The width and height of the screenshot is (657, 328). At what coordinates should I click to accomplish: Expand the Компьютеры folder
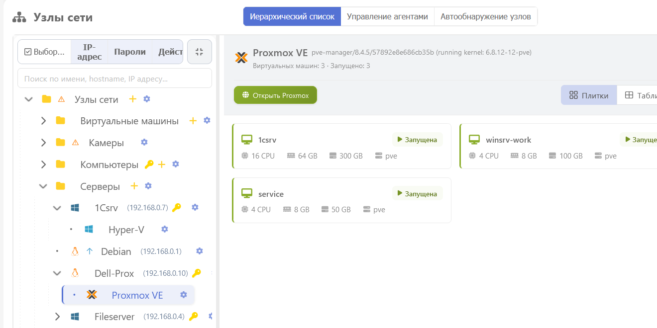pos(43,164)
